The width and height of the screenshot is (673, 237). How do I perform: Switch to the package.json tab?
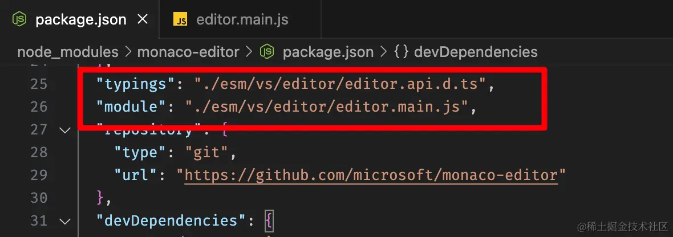pos(79,19)
